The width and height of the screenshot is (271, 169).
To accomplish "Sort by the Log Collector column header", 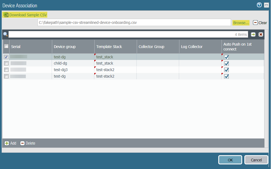I will coord(200,47).
